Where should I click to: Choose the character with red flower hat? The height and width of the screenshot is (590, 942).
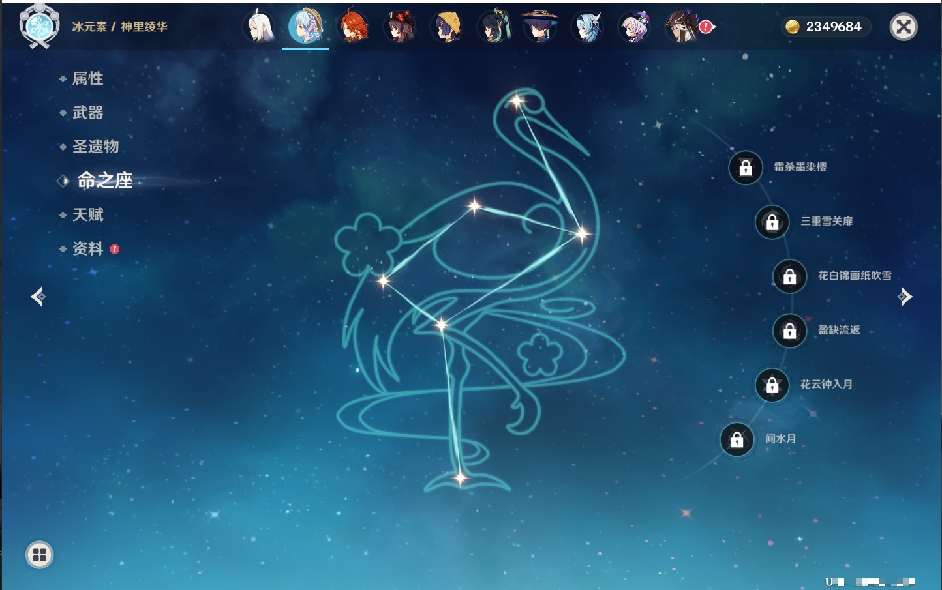[400, 27]
